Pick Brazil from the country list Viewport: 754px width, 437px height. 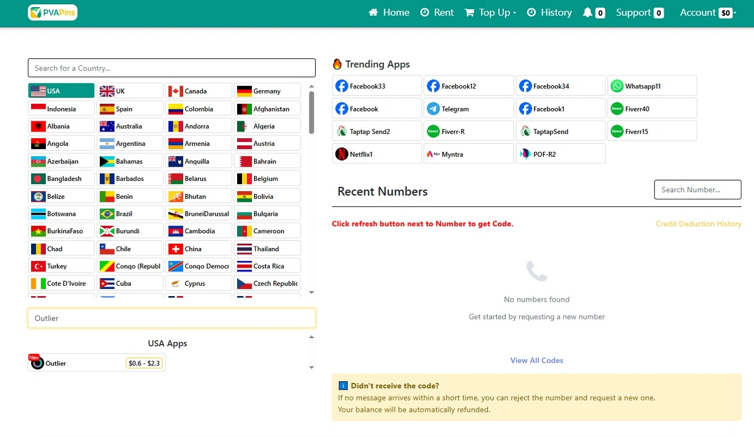click(130, 213)
